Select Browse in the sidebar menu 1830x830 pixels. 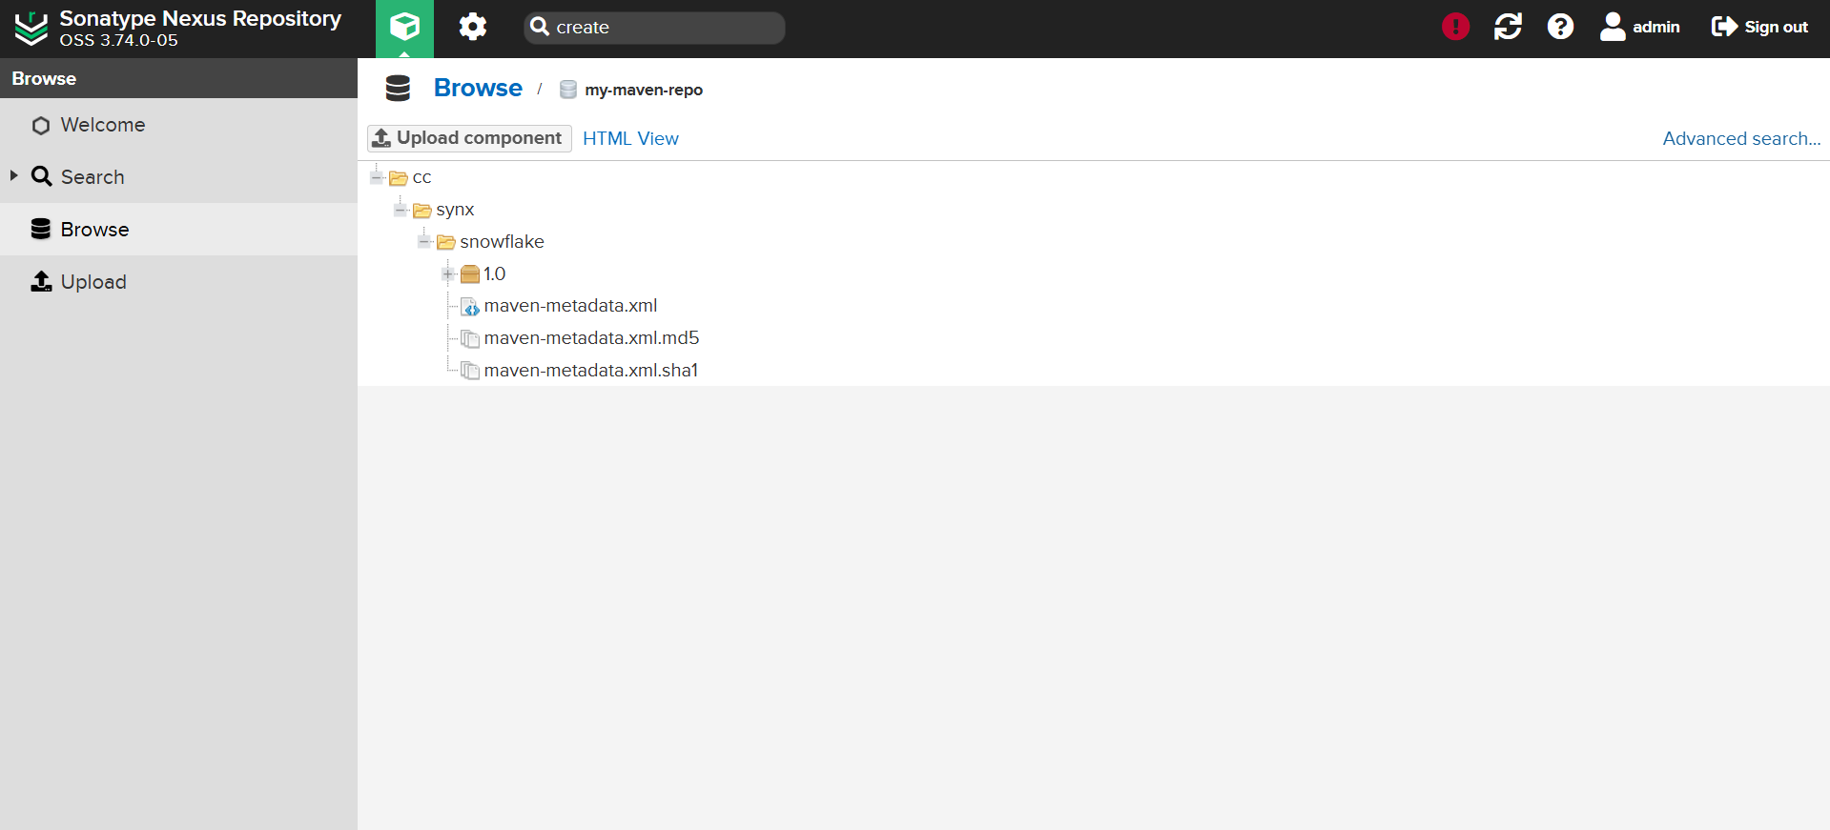178,229
